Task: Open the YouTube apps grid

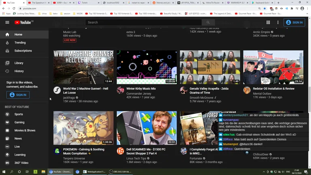Action: (x=268, y=22)
